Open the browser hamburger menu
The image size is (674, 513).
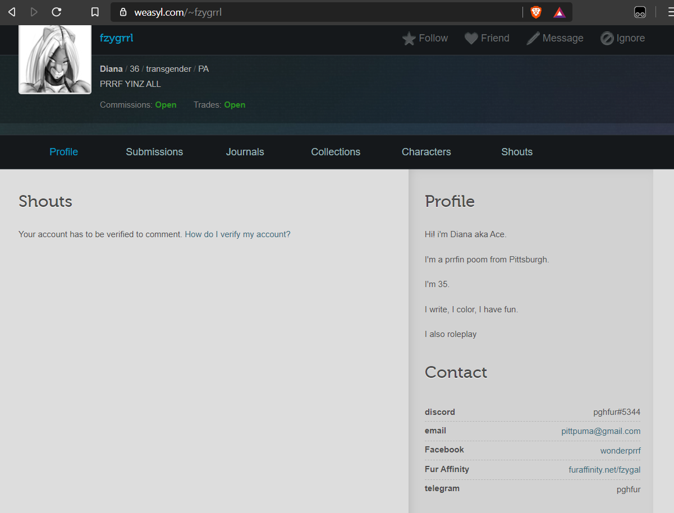click(670, 12)
